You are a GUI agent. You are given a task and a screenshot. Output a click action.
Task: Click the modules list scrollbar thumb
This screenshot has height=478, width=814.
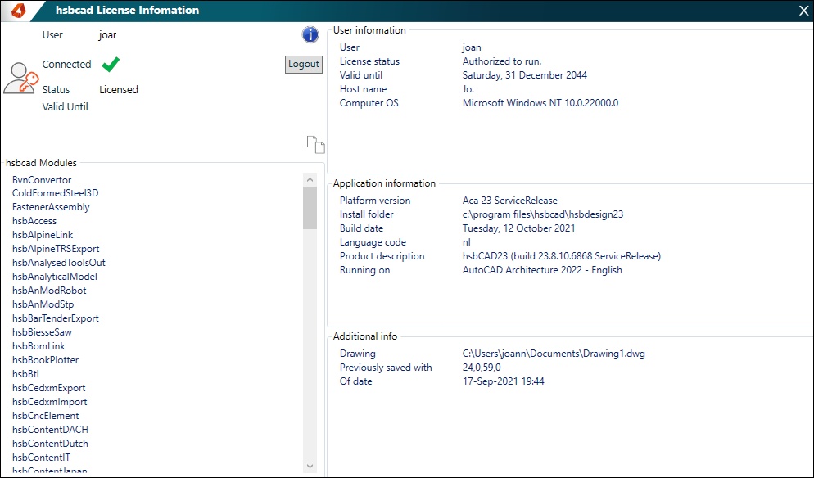pos(310,208)
